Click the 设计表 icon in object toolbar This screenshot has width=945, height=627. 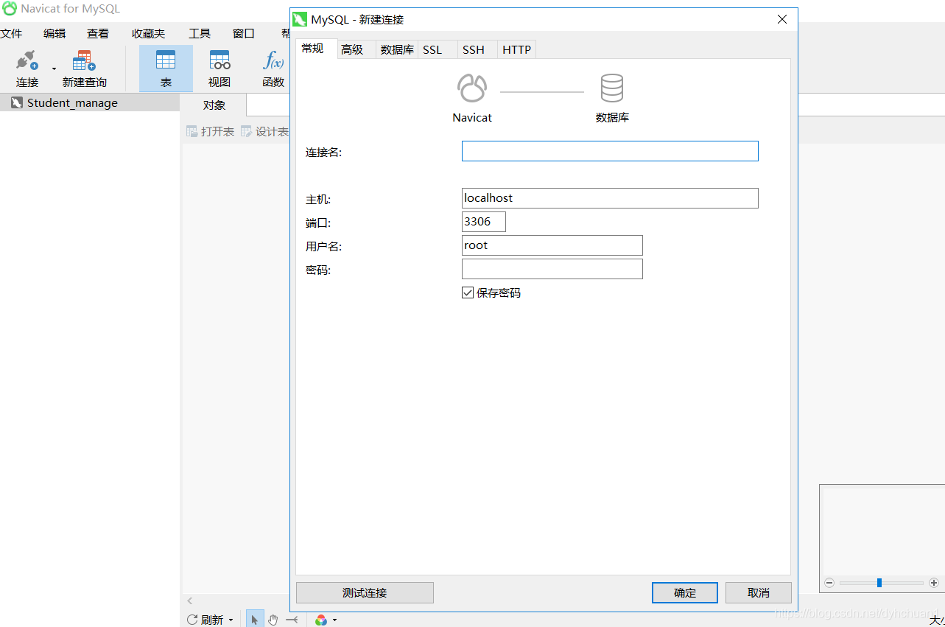click(x=247, y=132)
